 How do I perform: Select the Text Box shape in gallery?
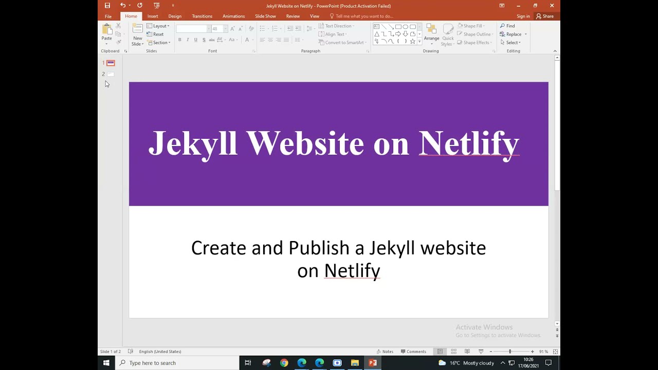tap(376, 27)
